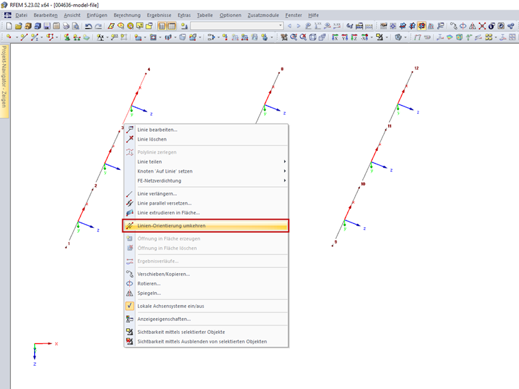Expand the 'Linie teilen' submenu arrow
519x389 pixels.
click(x=284, y=162)
